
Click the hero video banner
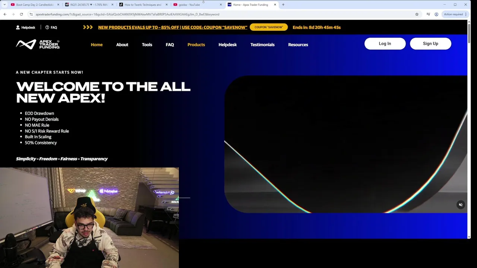[345, 144]
